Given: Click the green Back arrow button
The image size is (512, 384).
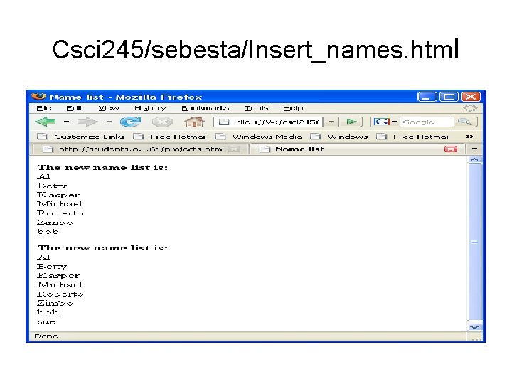Looking at the screenshot, I should point(46,122).
